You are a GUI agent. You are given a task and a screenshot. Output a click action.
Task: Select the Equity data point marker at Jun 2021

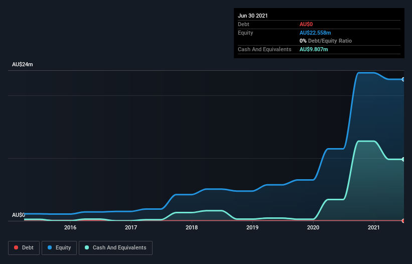(x=403, y=79)
